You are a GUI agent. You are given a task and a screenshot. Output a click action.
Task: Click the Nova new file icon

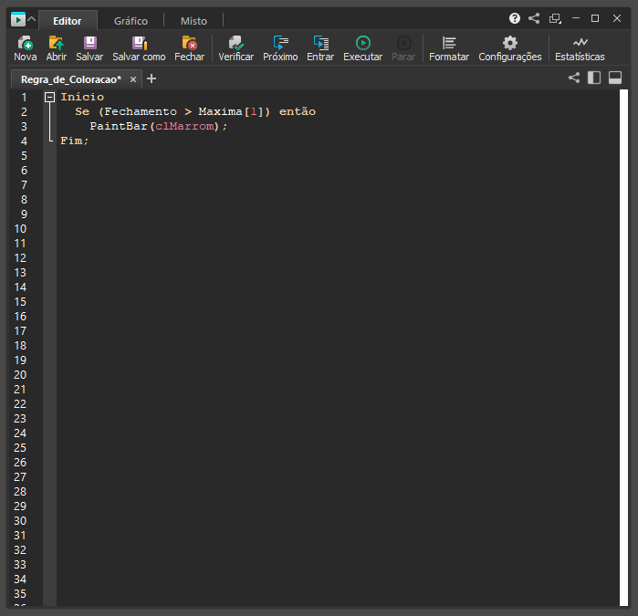tap(25, 43)
